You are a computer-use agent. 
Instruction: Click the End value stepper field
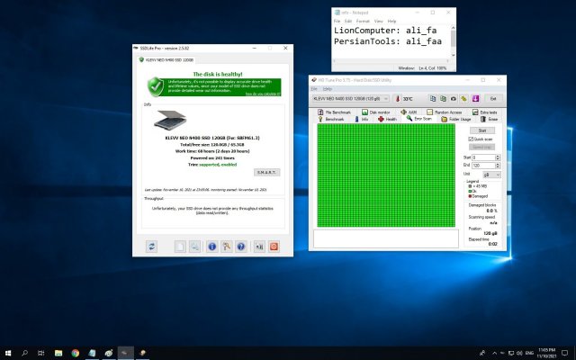pyautogui.click(x=486, y=165)
